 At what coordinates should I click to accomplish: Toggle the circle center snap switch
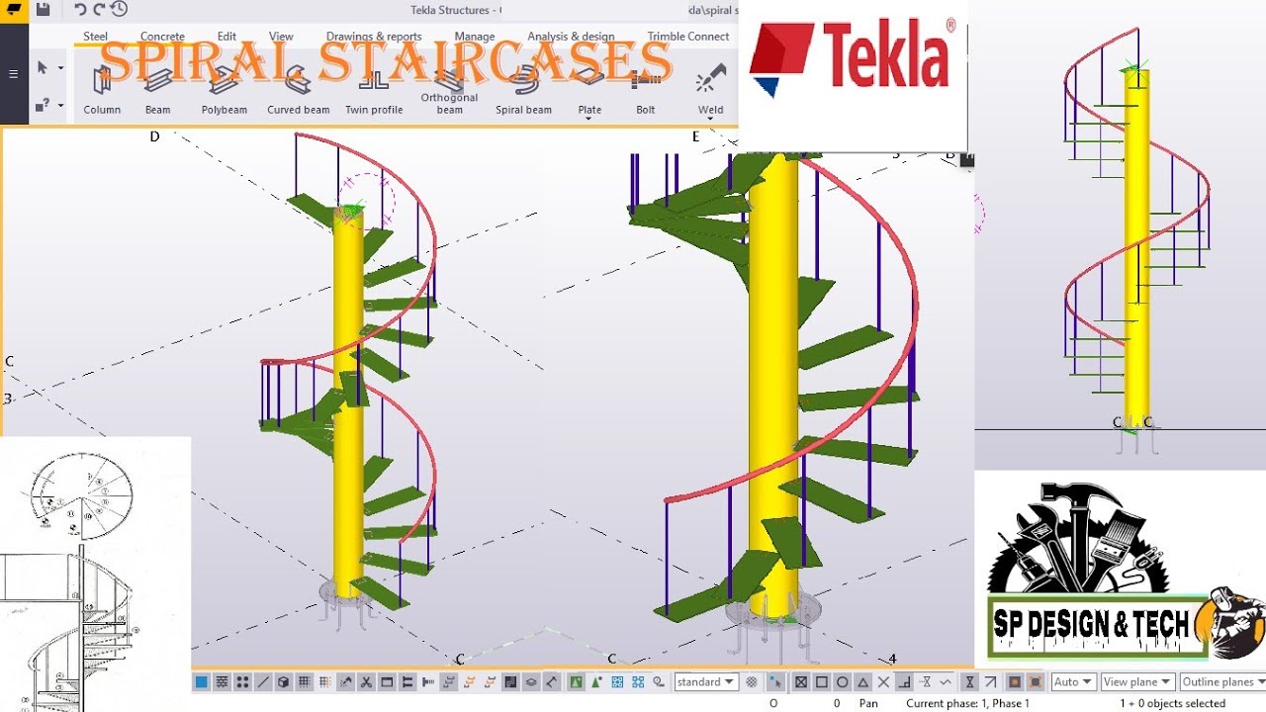(x=842, y=682)
